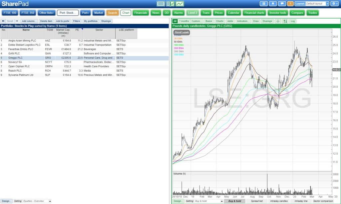Image resolution: width=341 pixels, height=204 pixels.
Task: Click the orange Search button
Action: [x=113, y=13]
